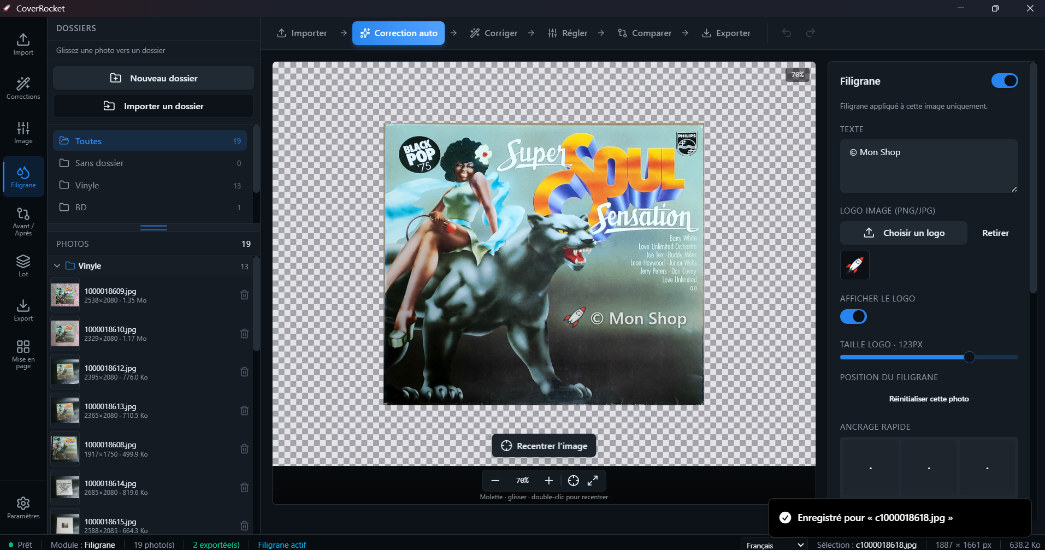Click the Recentrer l'image button
The width and height of the screenshot is (1045, 550).
point(544,446)
